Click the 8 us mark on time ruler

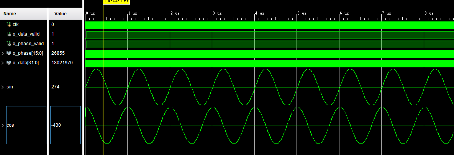pos(429,13)
